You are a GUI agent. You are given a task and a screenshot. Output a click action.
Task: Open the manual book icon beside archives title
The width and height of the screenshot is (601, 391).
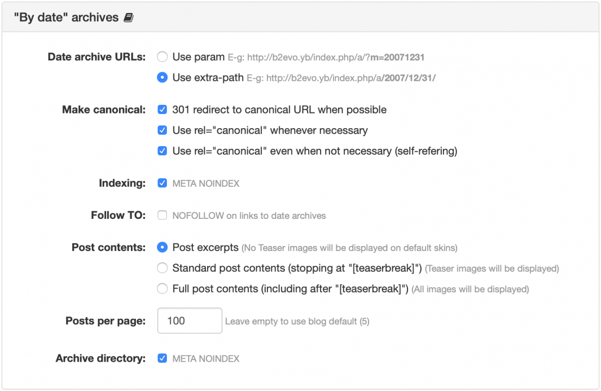pyautogui.click(x=128, y=17)
